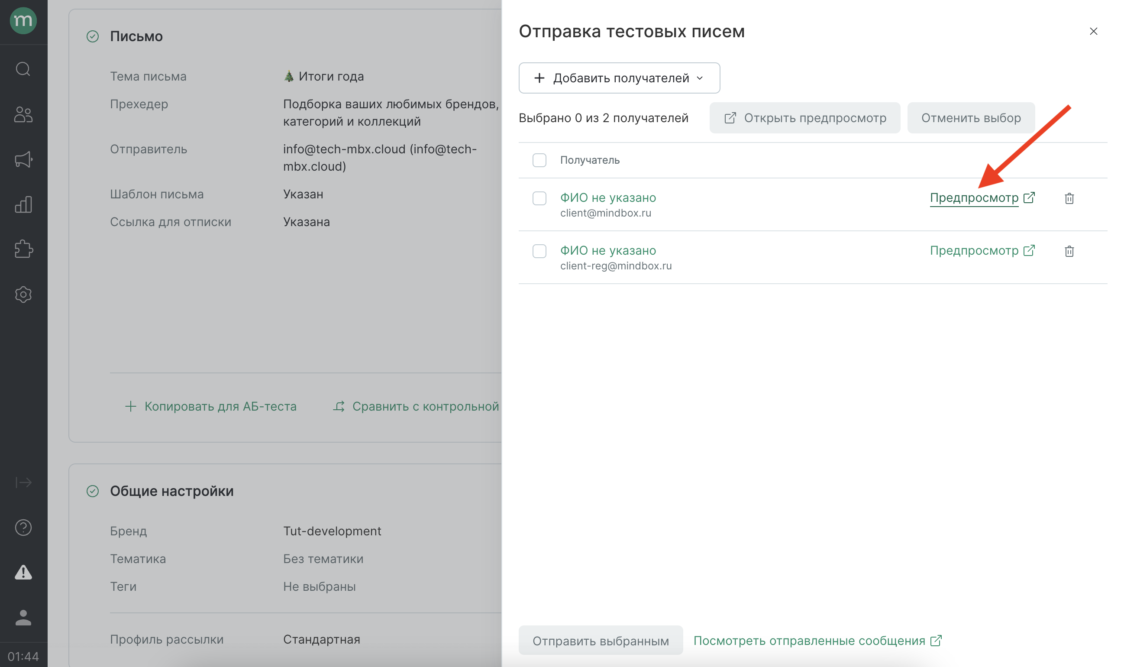This screenshot has width=1124, height=667.
Task: Click the Профиль рассылки field label
Action: point(167,639)
